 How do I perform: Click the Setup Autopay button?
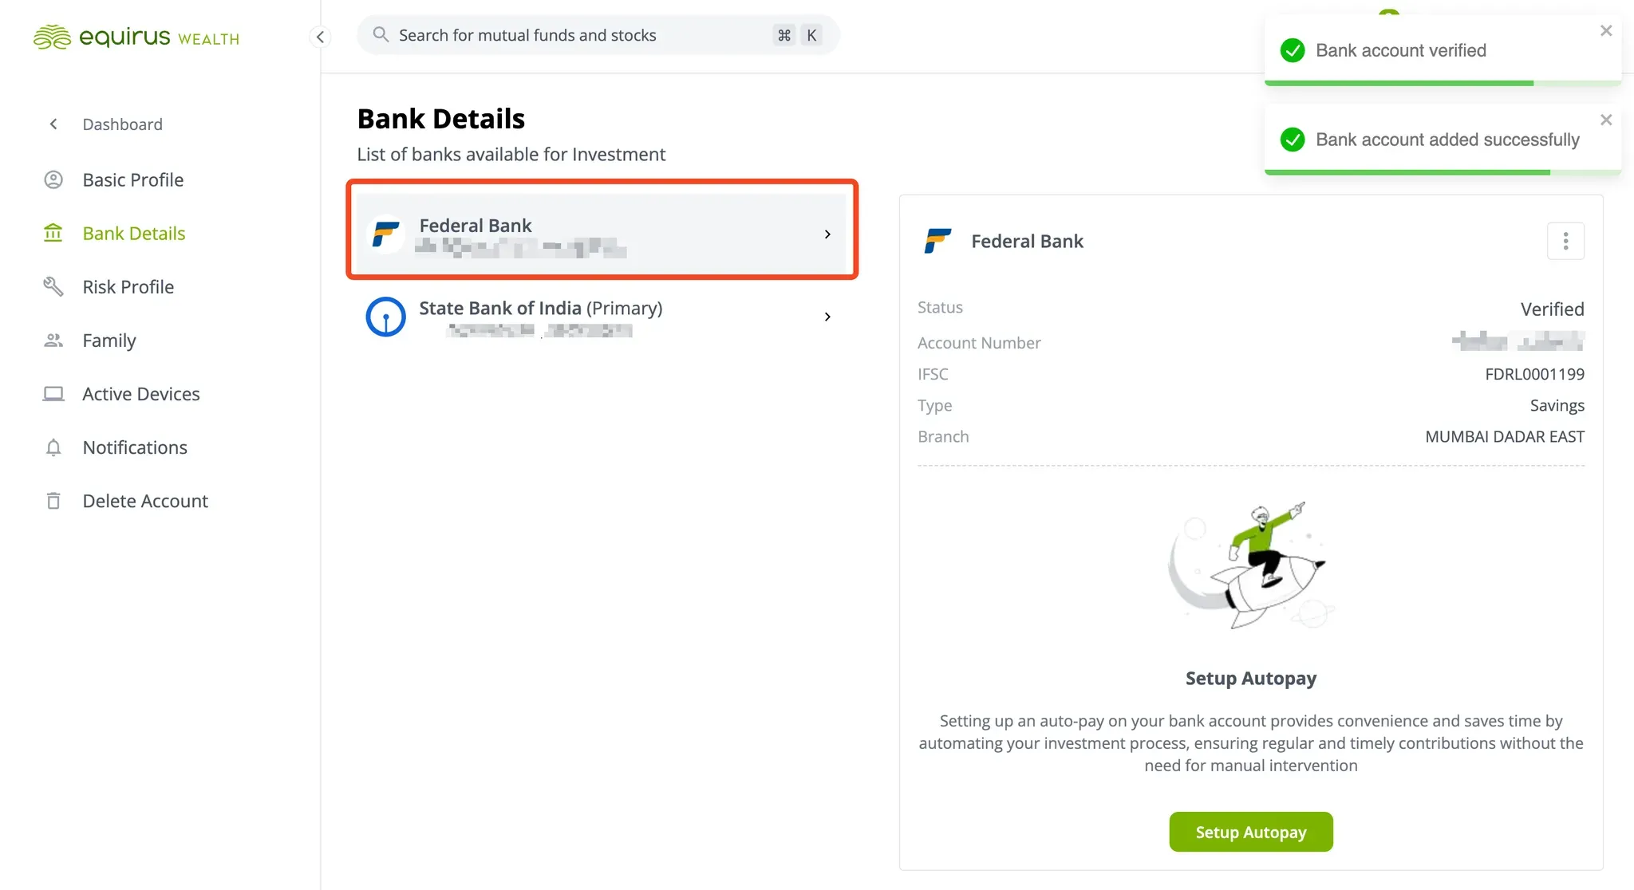click(1251, 832)
